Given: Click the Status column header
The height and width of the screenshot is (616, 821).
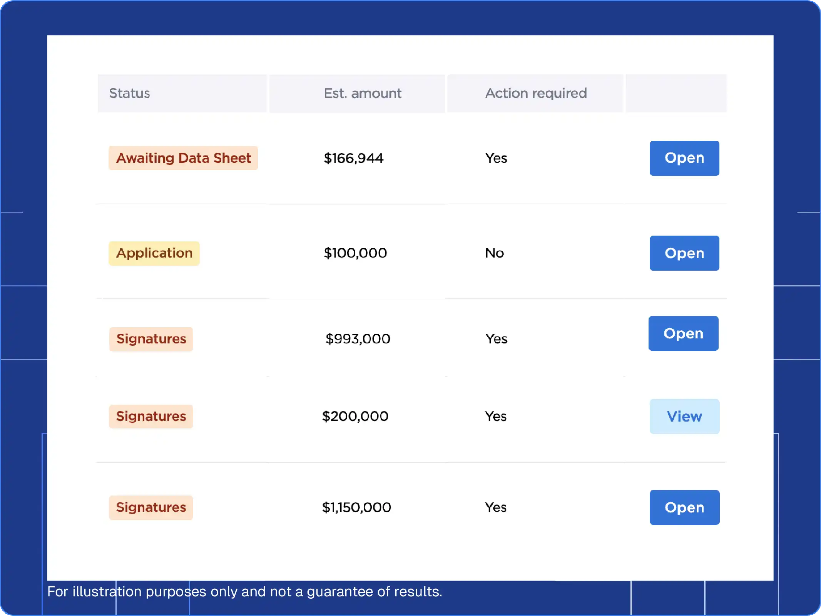Looking at the screenshot, I should pyautogui.click(x=129, y=93).
